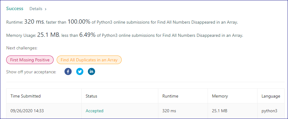Share acceptance on Twitter
Image resolution: width=288 pixels, height=119 pixels.
80,72
